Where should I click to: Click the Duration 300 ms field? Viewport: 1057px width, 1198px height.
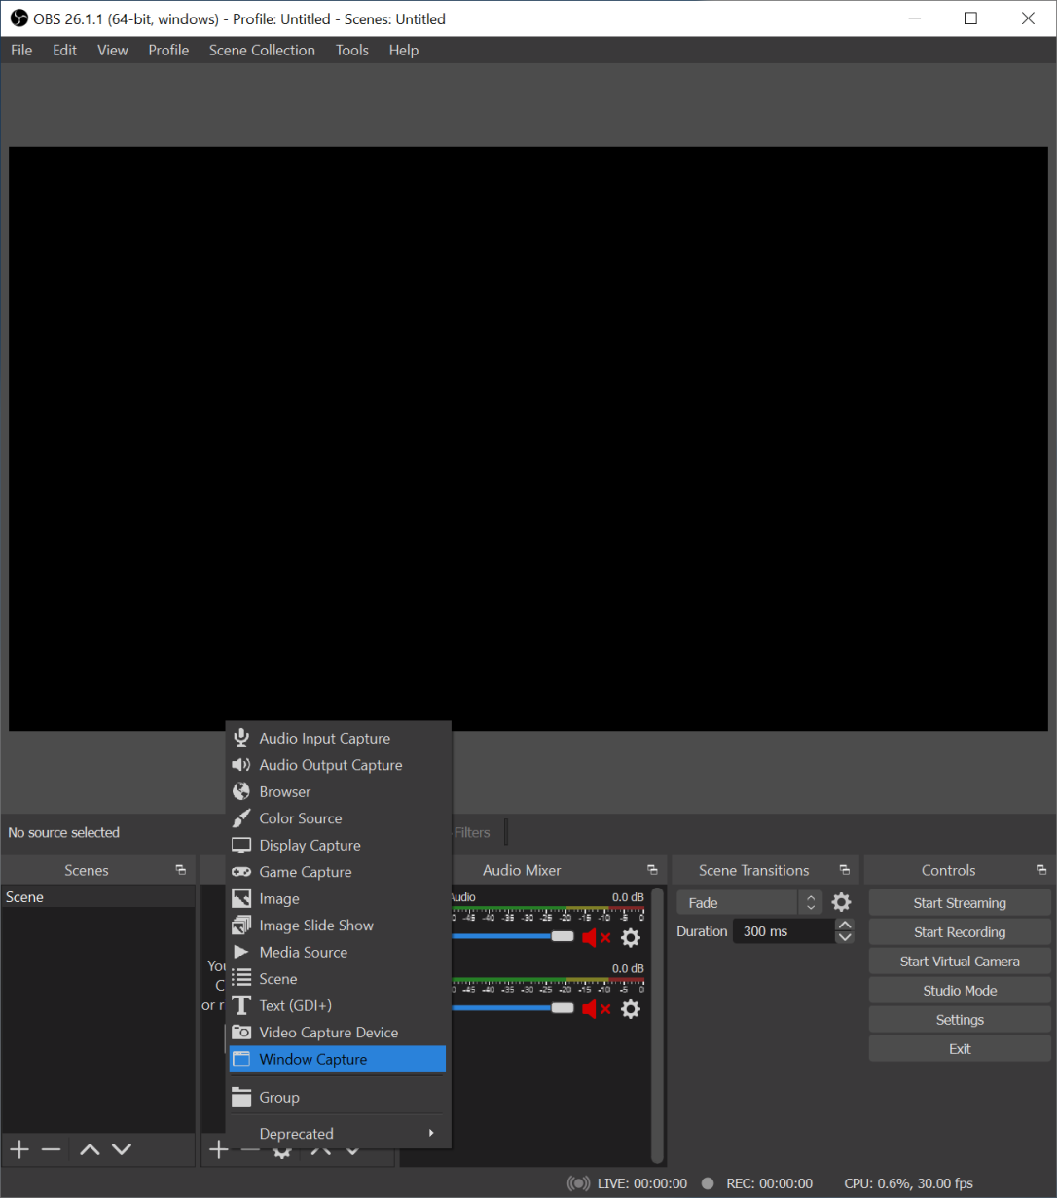tap(784, 931)
